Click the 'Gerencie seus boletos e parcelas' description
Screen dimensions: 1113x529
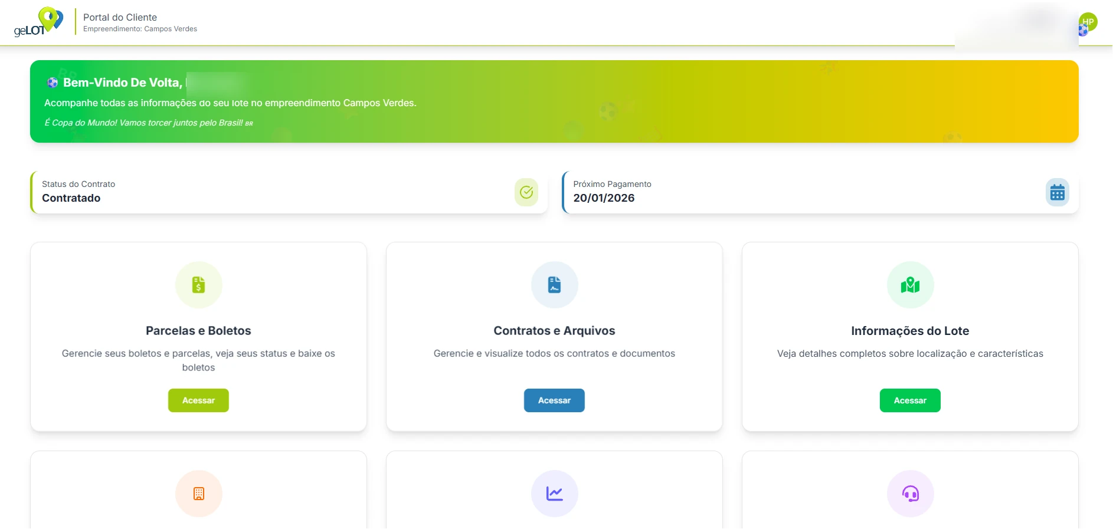coord(198,360)
